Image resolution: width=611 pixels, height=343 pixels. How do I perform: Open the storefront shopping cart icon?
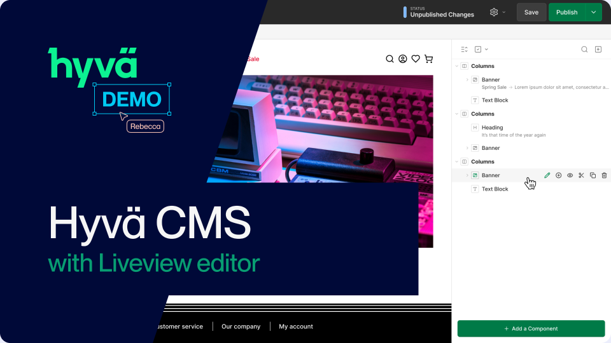tap(428, 58)
